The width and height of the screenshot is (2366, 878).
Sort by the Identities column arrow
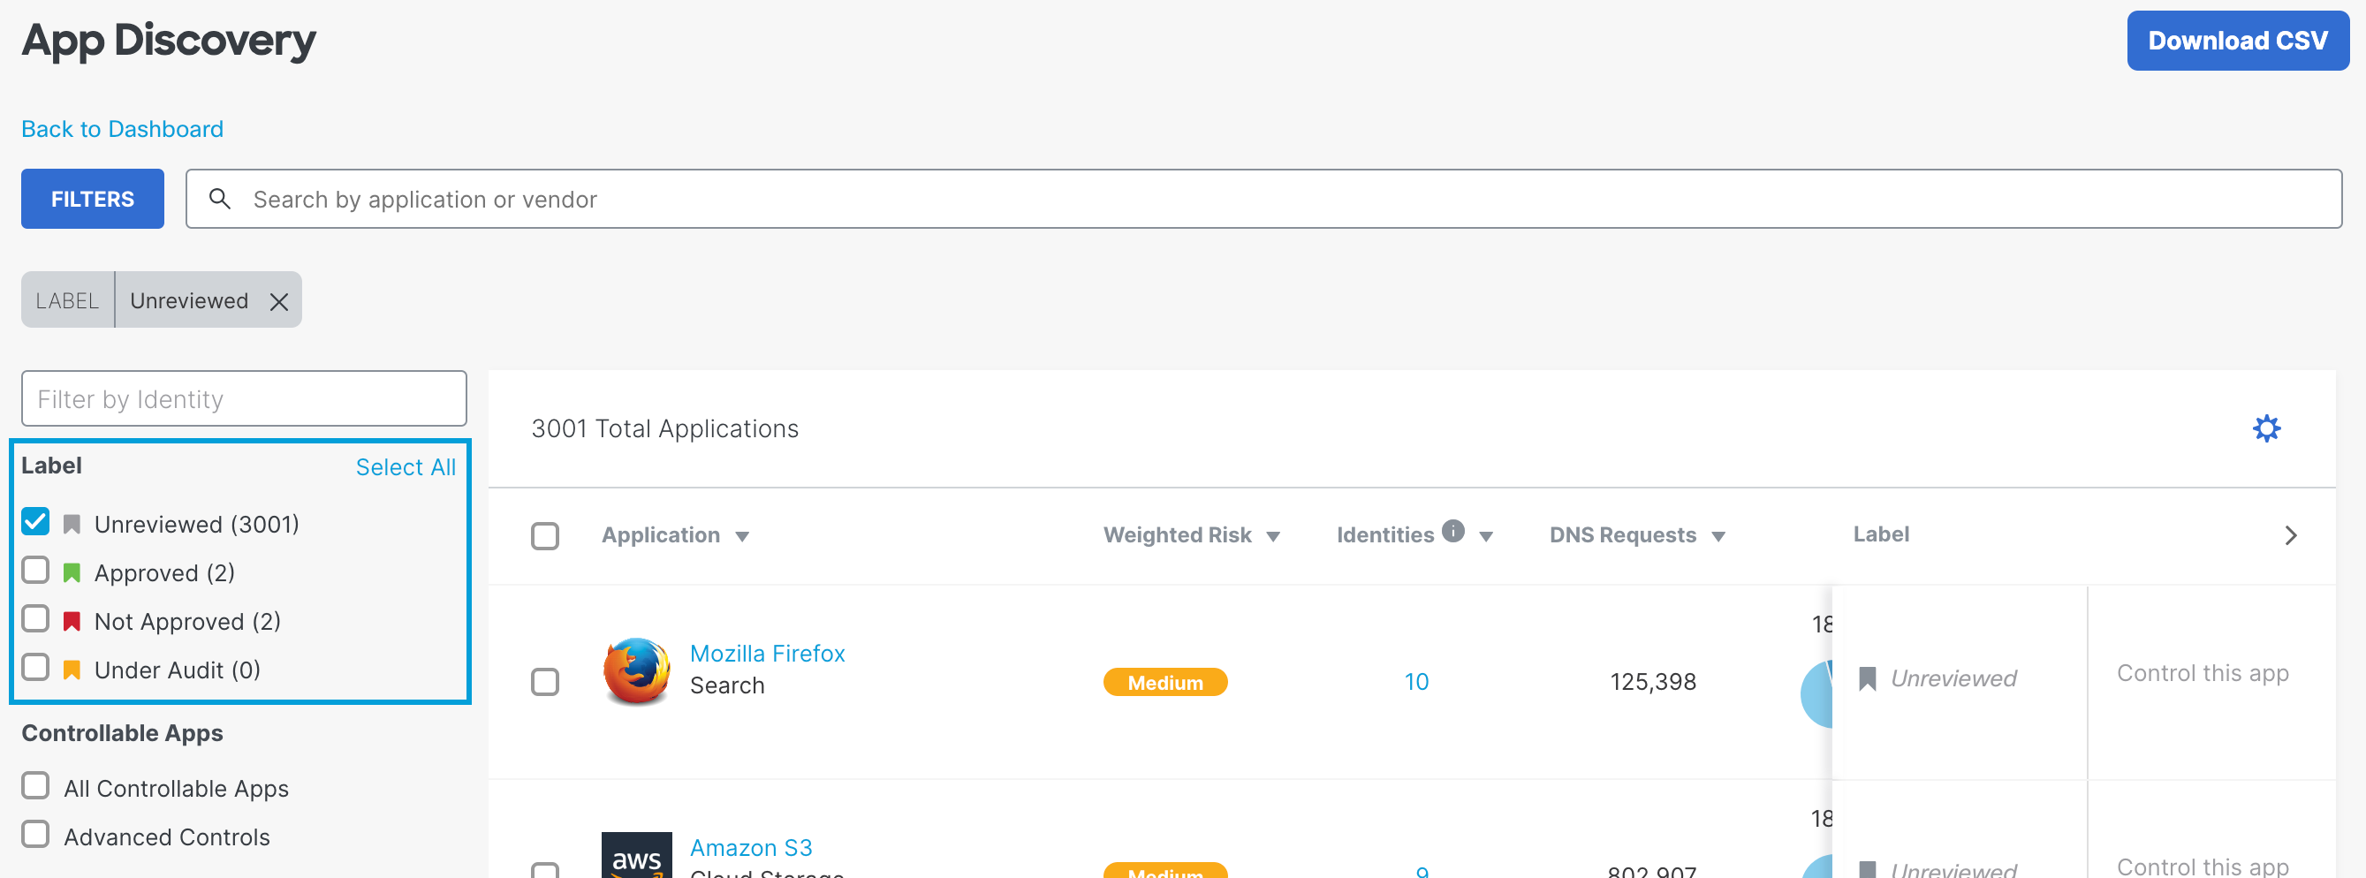click(1486, 536)
